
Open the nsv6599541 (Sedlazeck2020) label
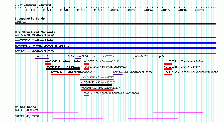click(94, 56)
